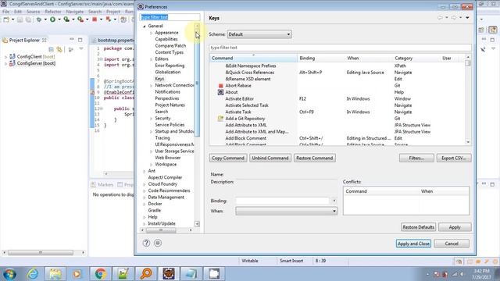Viewport: 500px width, 281px height.
Task: Click the back navigation arrow in Preferences header
Action: click(440, 18)
